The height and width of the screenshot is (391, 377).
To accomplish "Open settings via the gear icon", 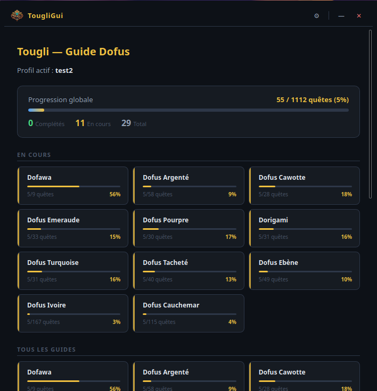I will click(316, 16).
